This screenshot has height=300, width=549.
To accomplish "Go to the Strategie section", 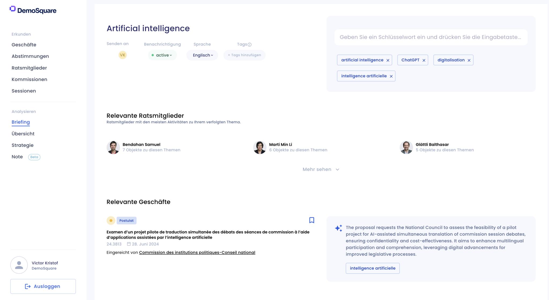I will point(23,145).
